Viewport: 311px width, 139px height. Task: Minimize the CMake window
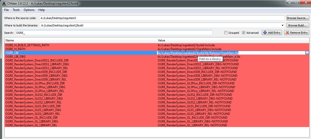(289, 2)
